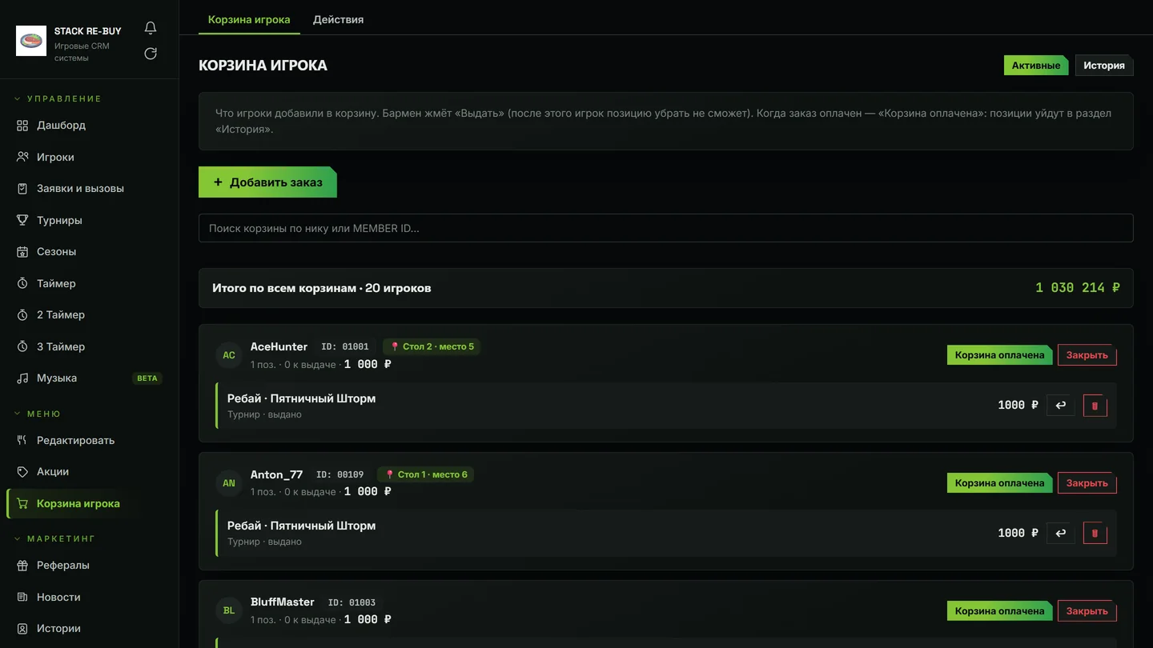Screen dimensions: 1153x648
Task: Mark Anton_77 cart as Корзина оплачена
Action: (1000, 483)
